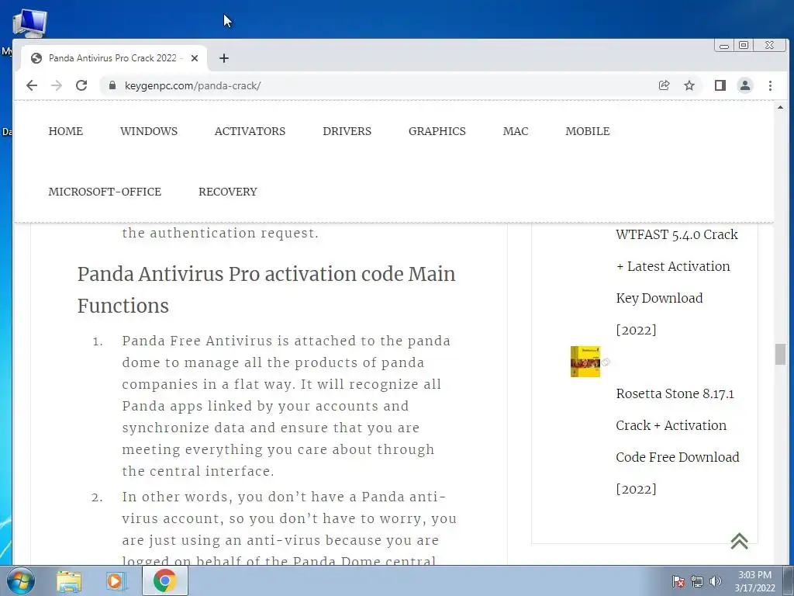Minimize the Chrome window
794x596 pixels.
724,46
